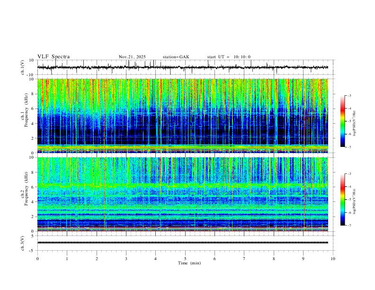This screenshot has height=290, width=375.
Task: Click '-5' tick on ch.2 colorbar
Action: tap(349, 199)
